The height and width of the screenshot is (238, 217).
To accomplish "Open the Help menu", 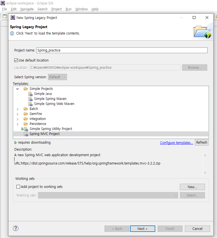I will tap(95, 9).
